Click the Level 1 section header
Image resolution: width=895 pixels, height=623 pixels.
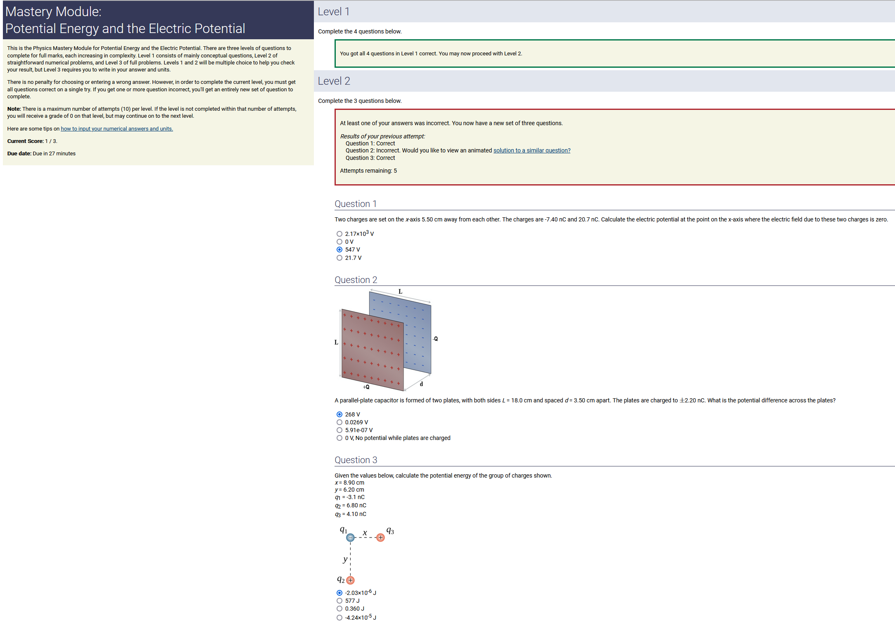334,12
